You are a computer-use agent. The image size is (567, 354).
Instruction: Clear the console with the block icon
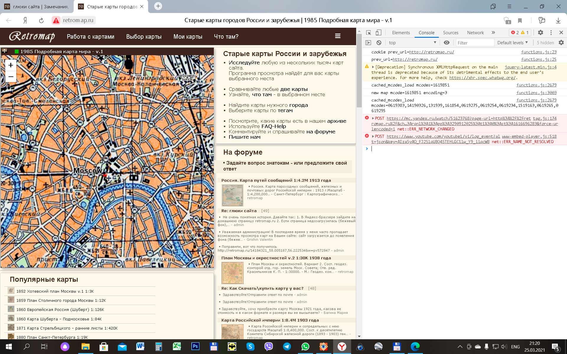click(379, 43)
